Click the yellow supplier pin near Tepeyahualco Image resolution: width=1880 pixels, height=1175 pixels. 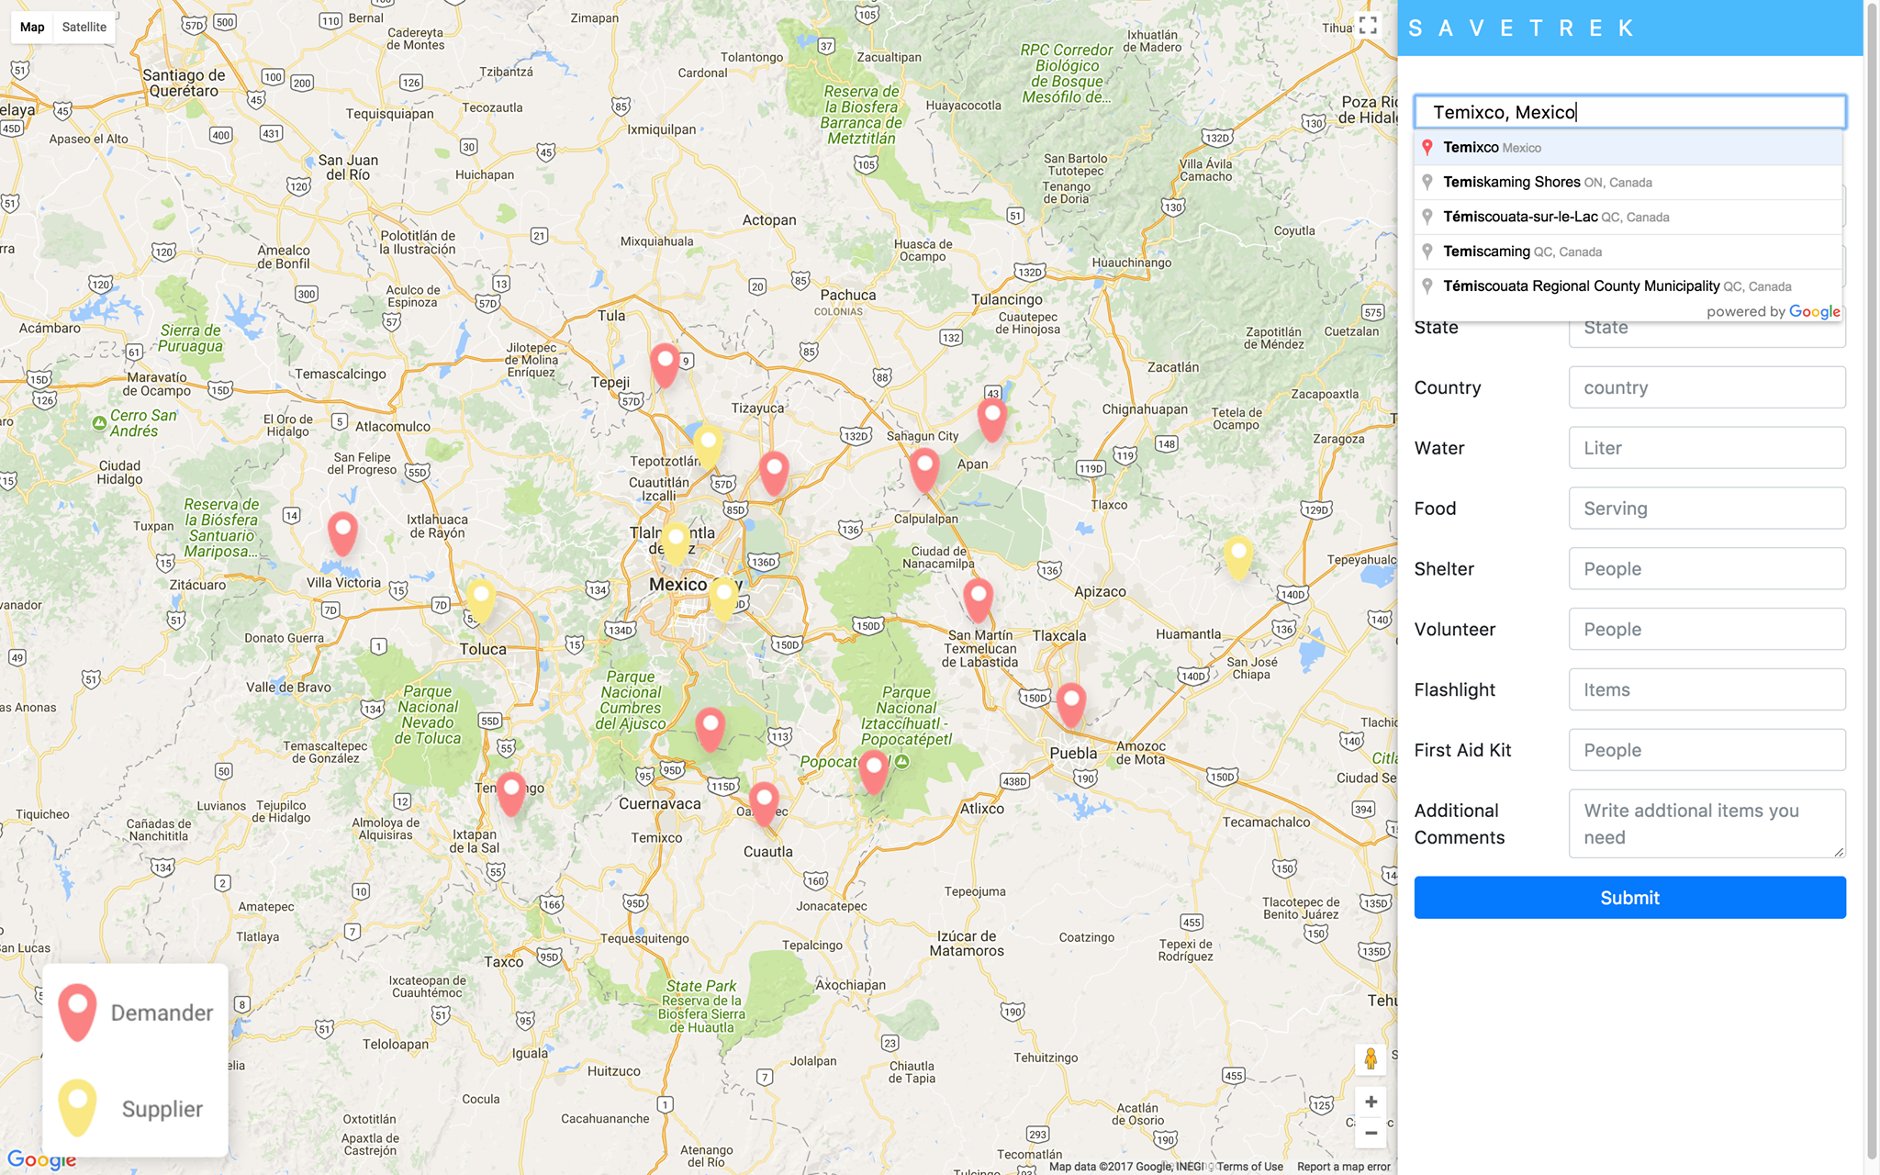(1237, 556)
